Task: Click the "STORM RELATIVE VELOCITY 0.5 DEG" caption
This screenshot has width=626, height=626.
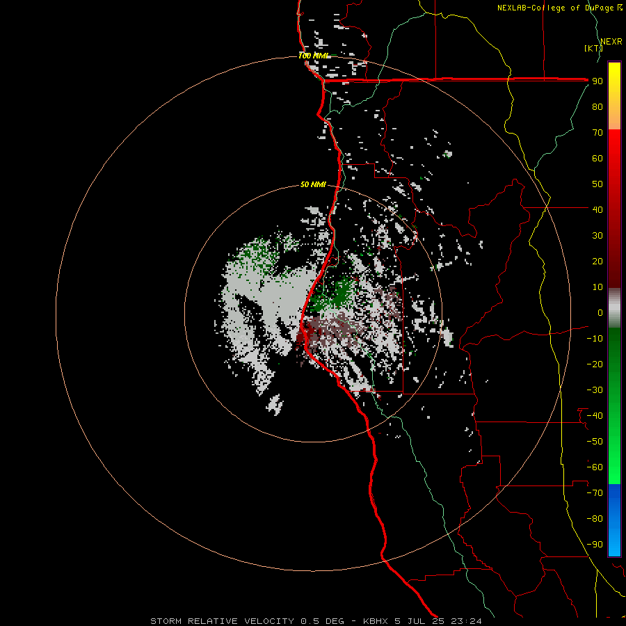Action: click(x=247, y=621)
